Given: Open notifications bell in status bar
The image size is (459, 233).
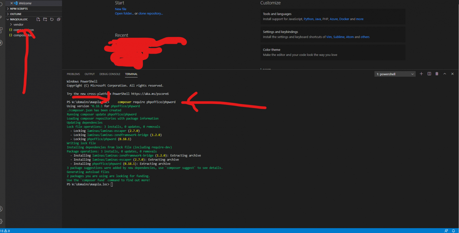Looking at the screenshot, I should (454, 231).
